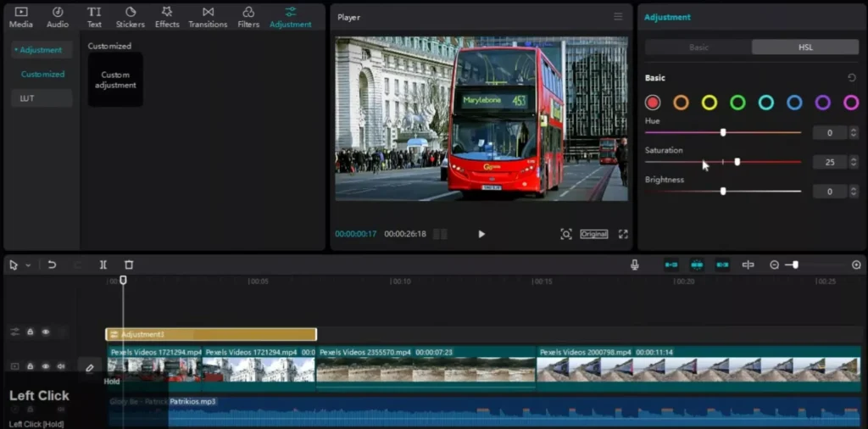Open the Media tab
The width and height of the screenshot is (868, 429).
pos(20,18)
